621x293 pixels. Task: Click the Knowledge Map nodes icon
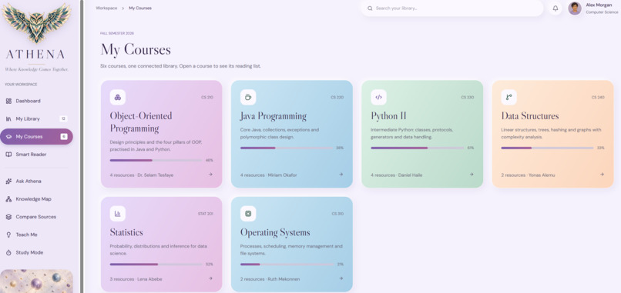click(8, 199)
